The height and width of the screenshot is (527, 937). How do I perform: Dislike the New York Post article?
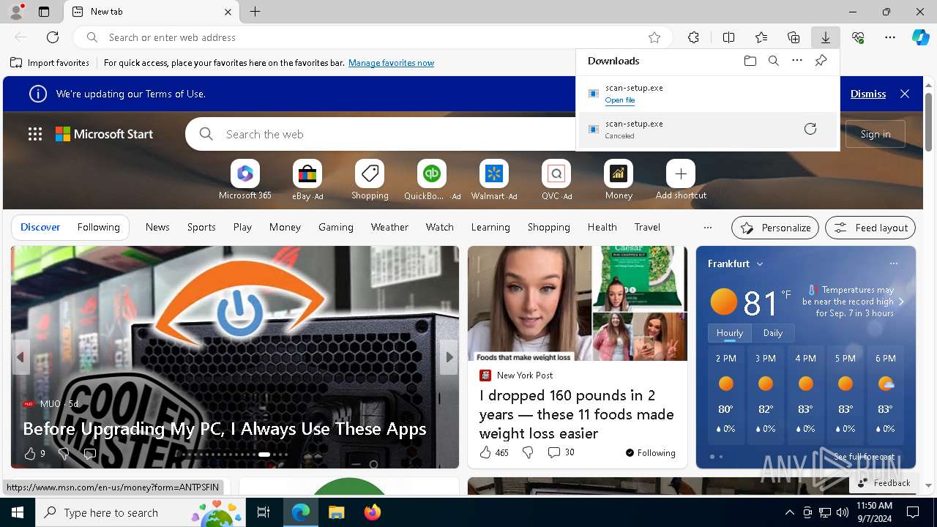[528, 452]
